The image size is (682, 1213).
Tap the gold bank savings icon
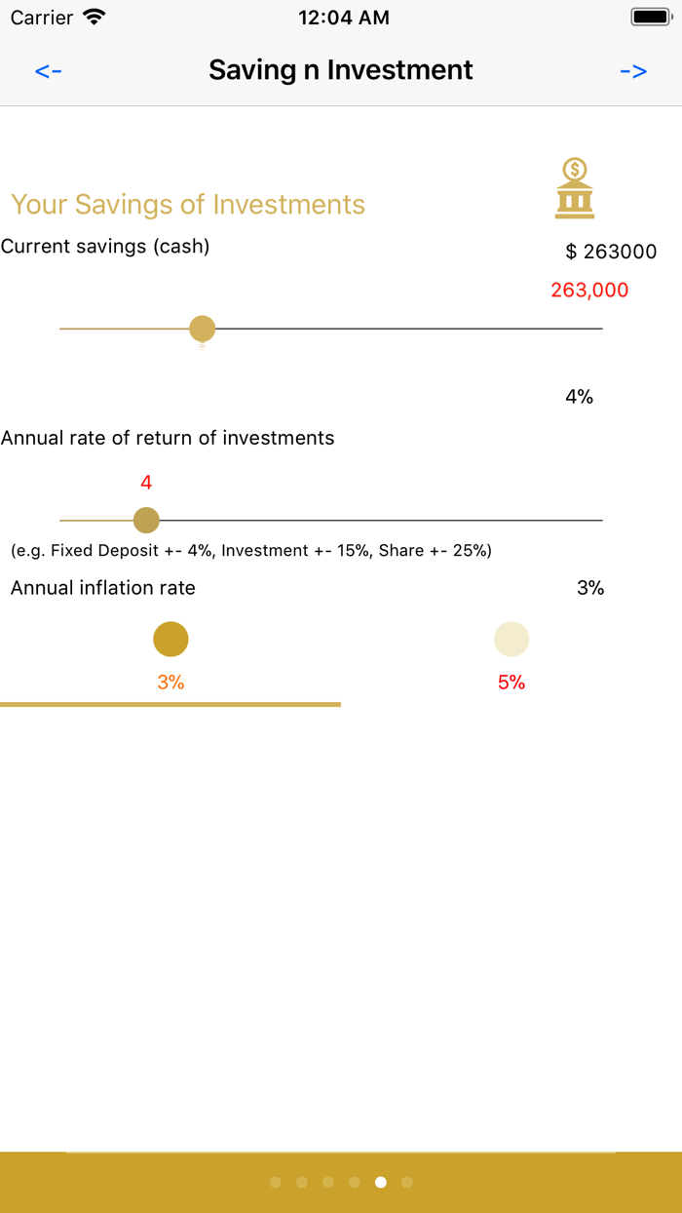(x=575, y=188)
